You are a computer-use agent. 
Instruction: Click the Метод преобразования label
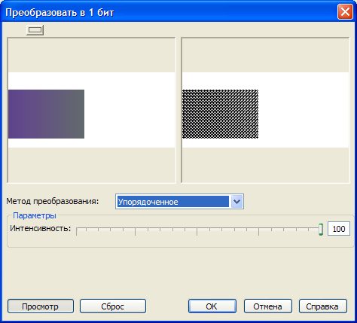tap(53, 201)
